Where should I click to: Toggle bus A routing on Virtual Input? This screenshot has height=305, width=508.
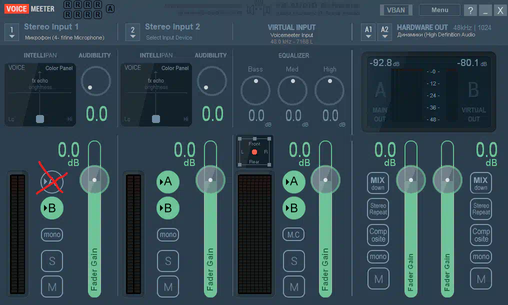[294, 181]
